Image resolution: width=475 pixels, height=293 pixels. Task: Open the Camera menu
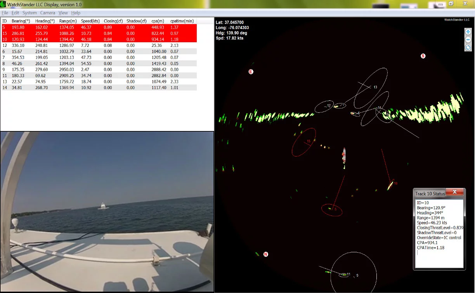click(x=48, y=12)
